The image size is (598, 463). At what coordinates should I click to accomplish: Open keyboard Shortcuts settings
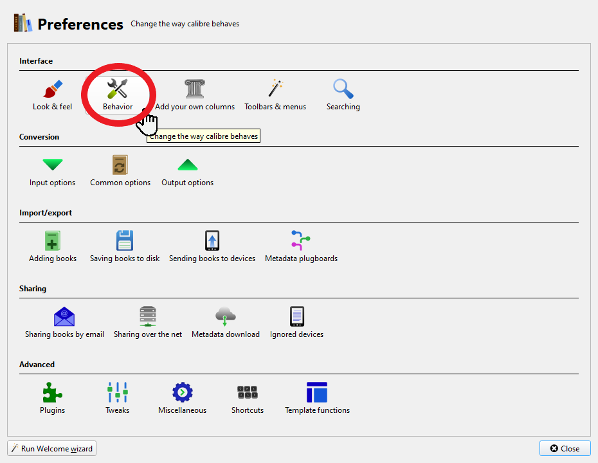point(247,399)
